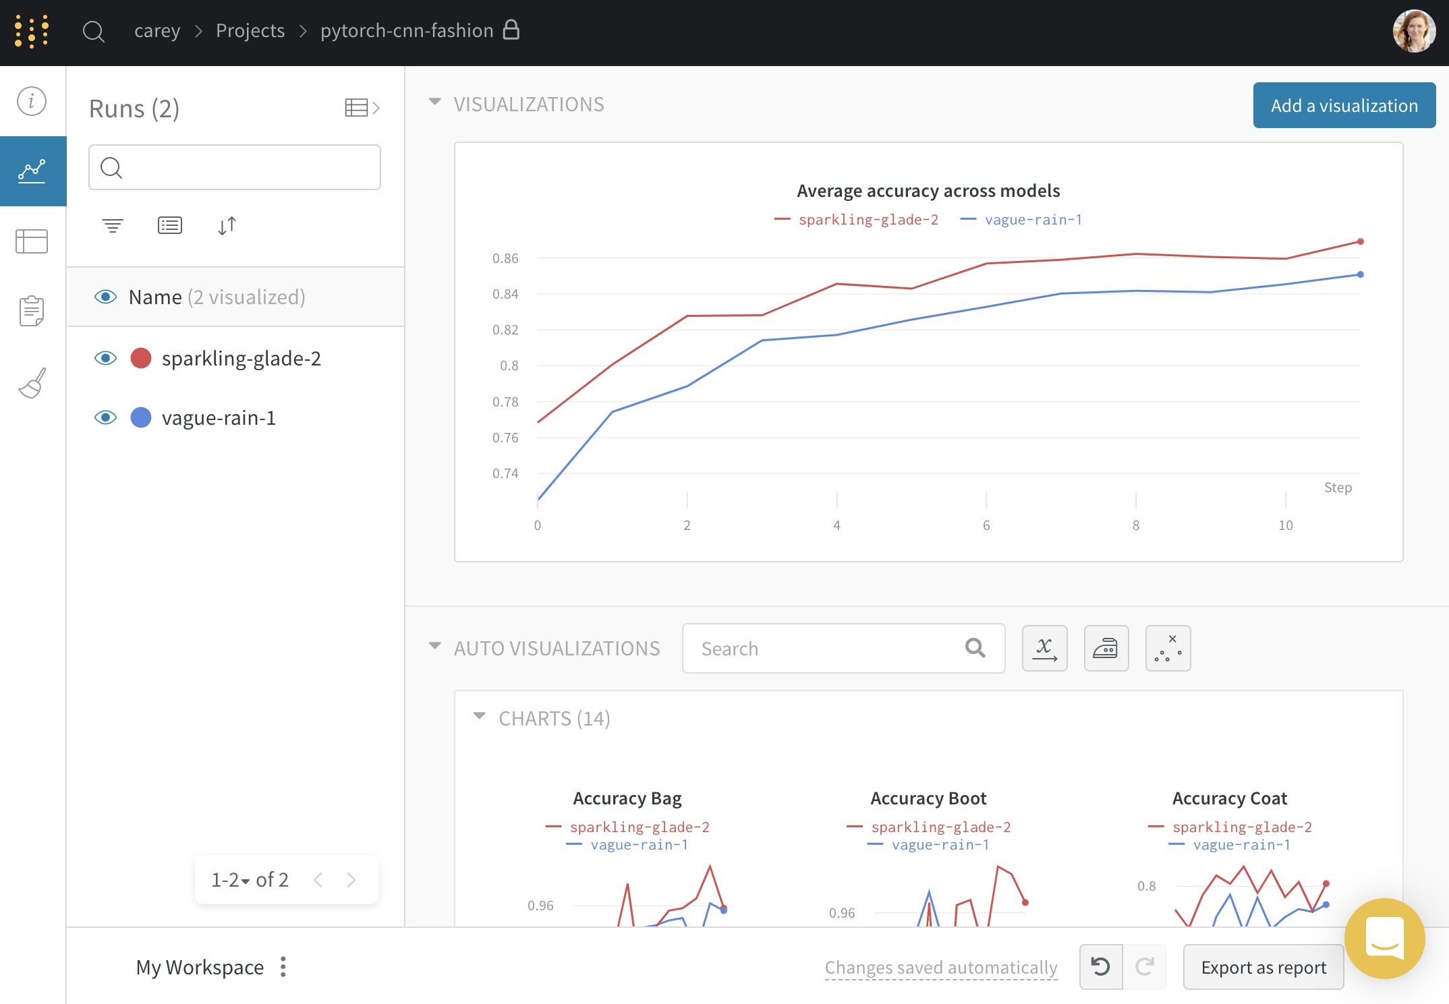The image size is (1449, 1004).
Task: Click the sort runs arrows icon
Action: (227, 225)
